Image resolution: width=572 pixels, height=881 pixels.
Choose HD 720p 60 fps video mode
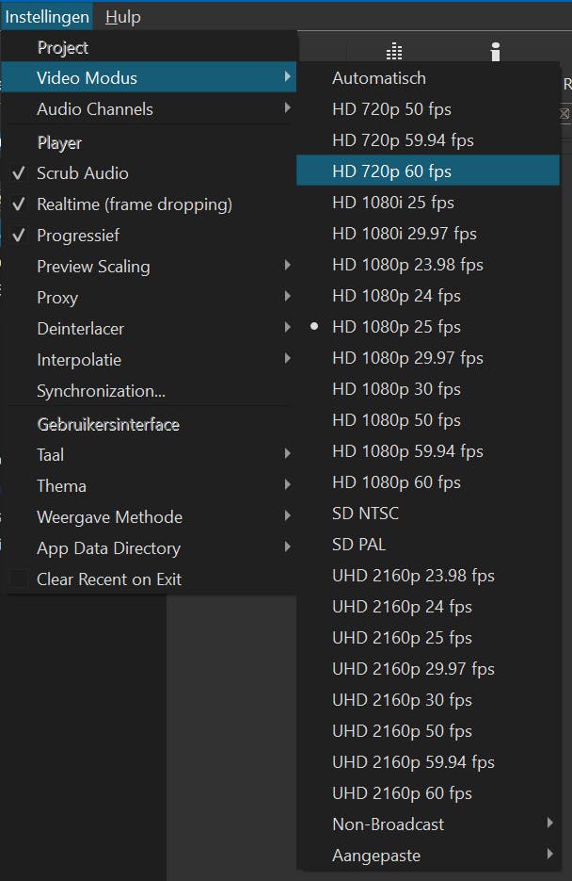(x=391, y=171)
